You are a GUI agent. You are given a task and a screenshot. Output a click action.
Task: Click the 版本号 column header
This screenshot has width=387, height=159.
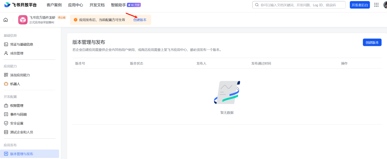coord(80,63)
